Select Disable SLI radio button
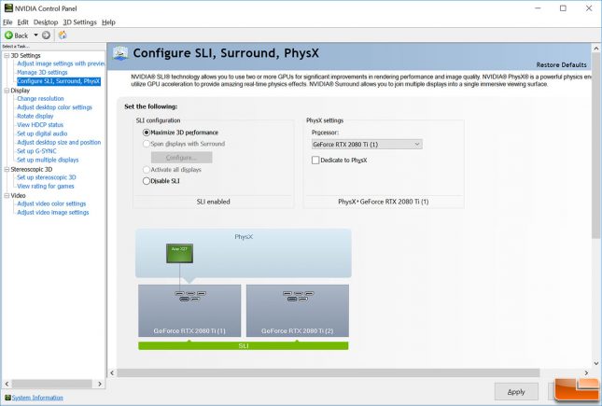This screenshot has height=406, width=602. pos(147,181)
